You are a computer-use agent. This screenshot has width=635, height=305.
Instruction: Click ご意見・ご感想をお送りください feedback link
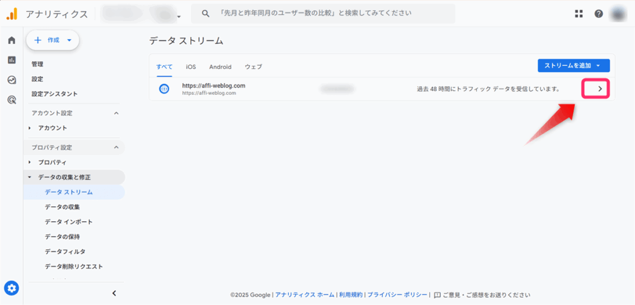pos(486,295)
